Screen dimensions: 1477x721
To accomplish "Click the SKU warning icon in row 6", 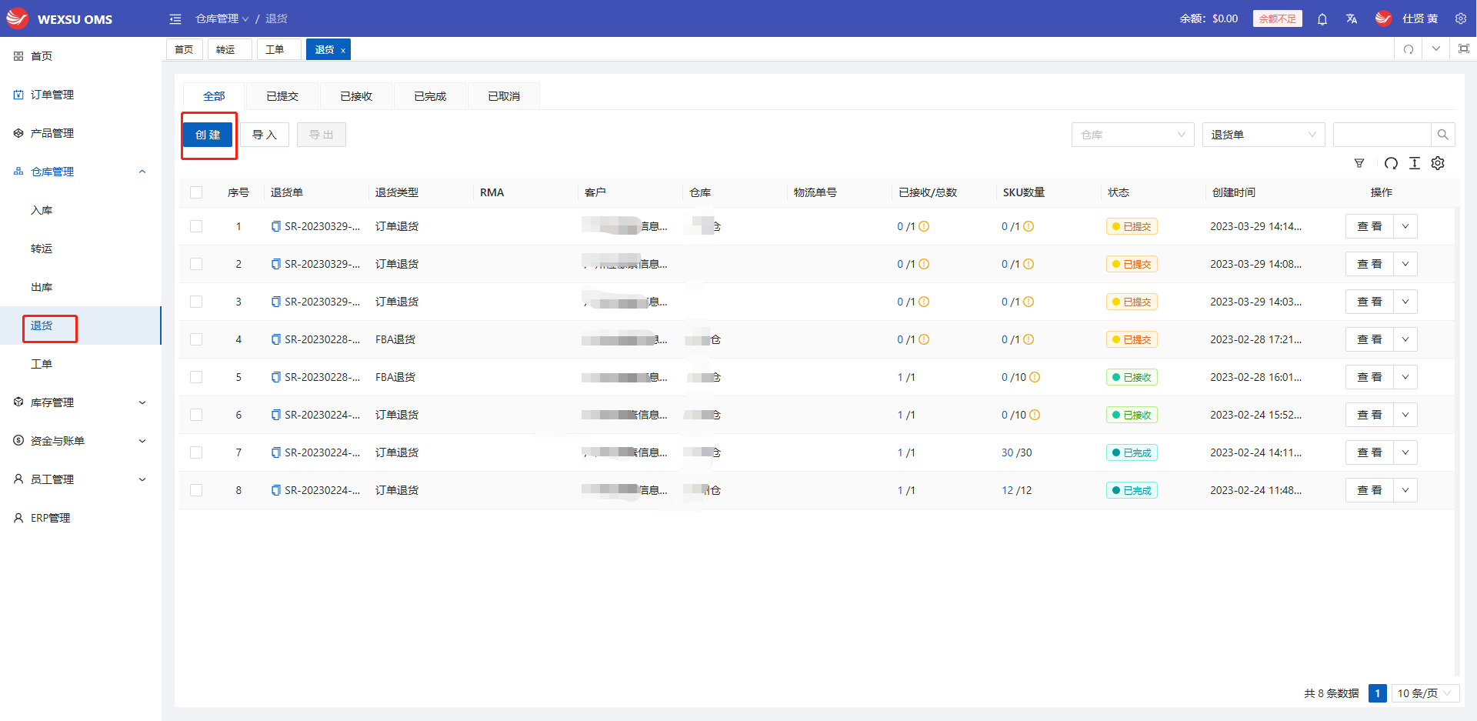I will click(x=1035, y=415).
